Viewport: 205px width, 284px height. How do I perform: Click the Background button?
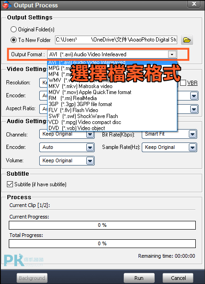click(32, 278)
